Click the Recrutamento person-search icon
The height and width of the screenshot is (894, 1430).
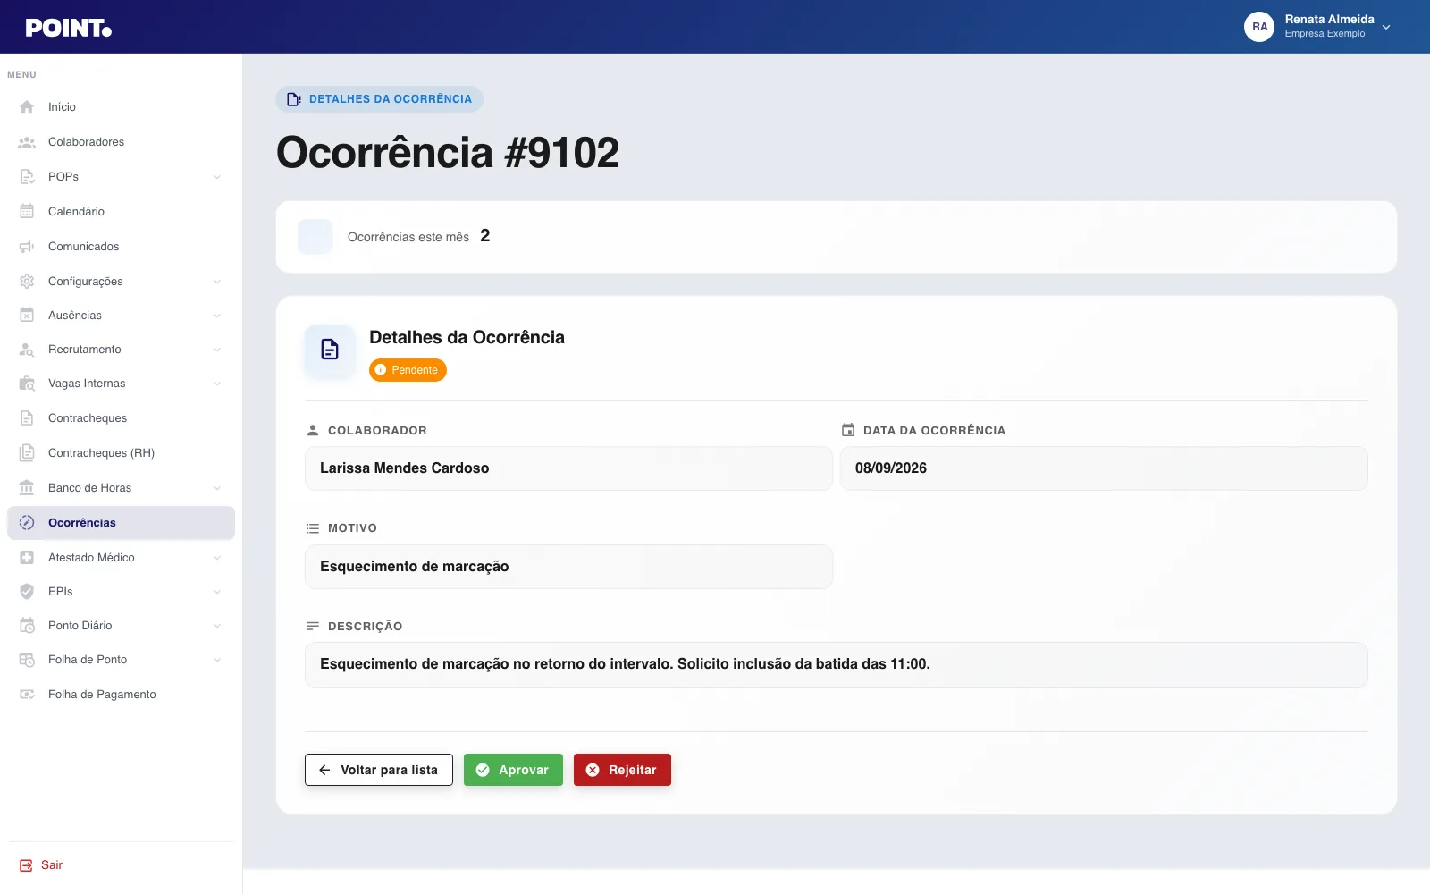tap(27, 350)
